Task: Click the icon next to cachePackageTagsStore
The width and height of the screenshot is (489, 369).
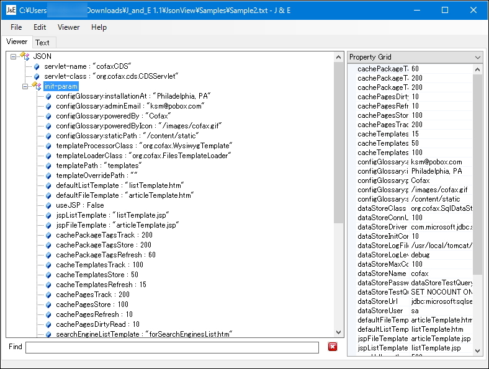Action: [x=48, y=245]
